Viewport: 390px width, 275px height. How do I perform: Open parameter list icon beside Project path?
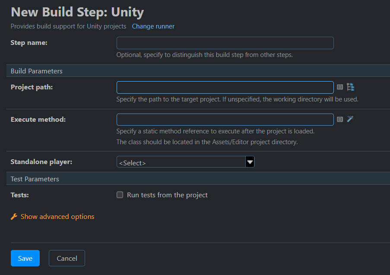pos(340,87)
